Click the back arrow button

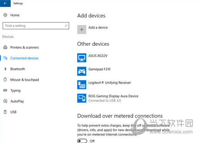coord(5,3)
